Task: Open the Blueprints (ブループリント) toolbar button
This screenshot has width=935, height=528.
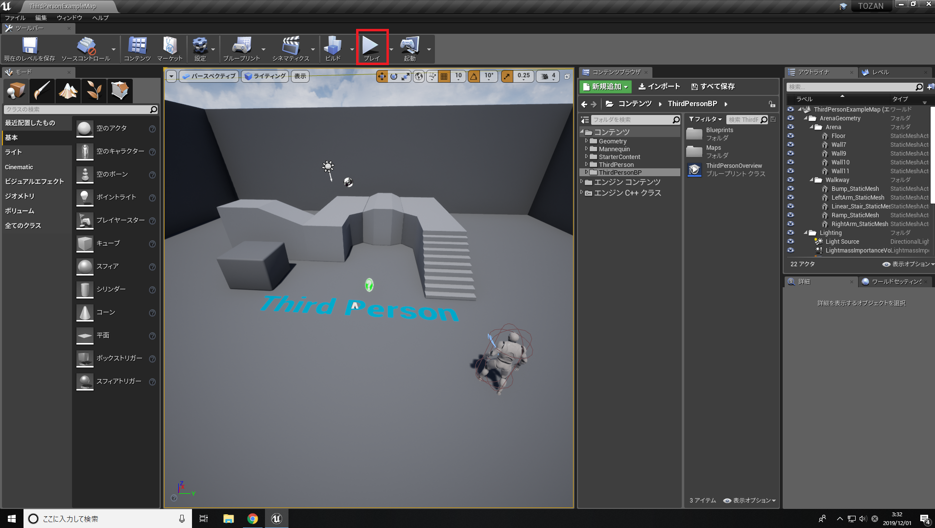Action: click(x=241, y=49)
